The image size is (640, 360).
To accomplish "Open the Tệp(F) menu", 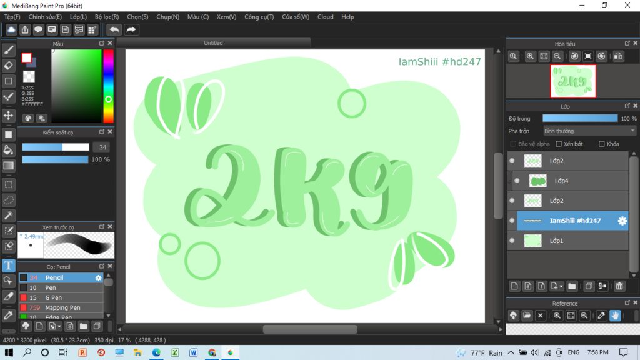I will click(x=12, y=17).
